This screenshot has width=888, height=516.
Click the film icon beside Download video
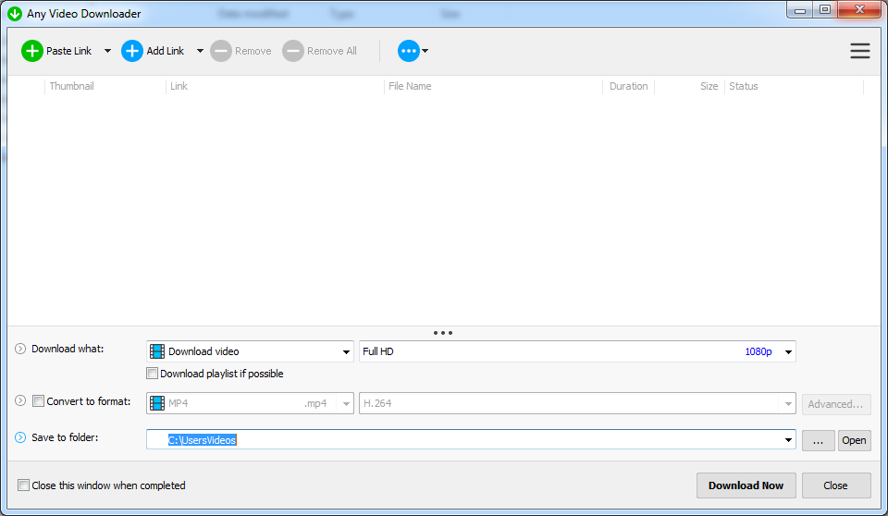pyautogui.click(x=157, y=351)
